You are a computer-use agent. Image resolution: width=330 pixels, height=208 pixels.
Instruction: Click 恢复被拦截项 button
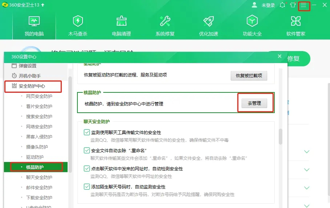click(249, 76)
